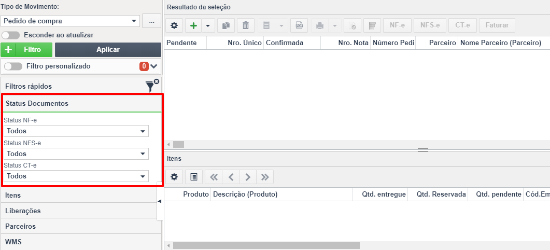Screen dimensions: 550x250
Task: Open the results grid settings gear
Action: 174,25
